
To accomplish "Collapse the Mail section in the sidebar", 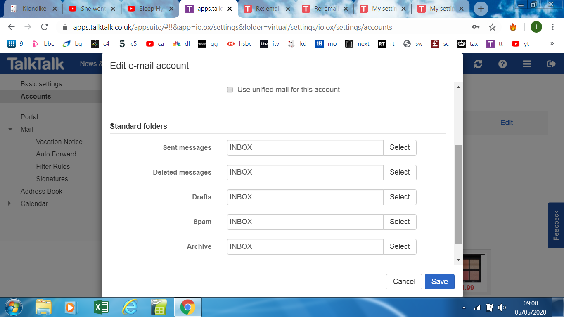I will tap(10, 129).
